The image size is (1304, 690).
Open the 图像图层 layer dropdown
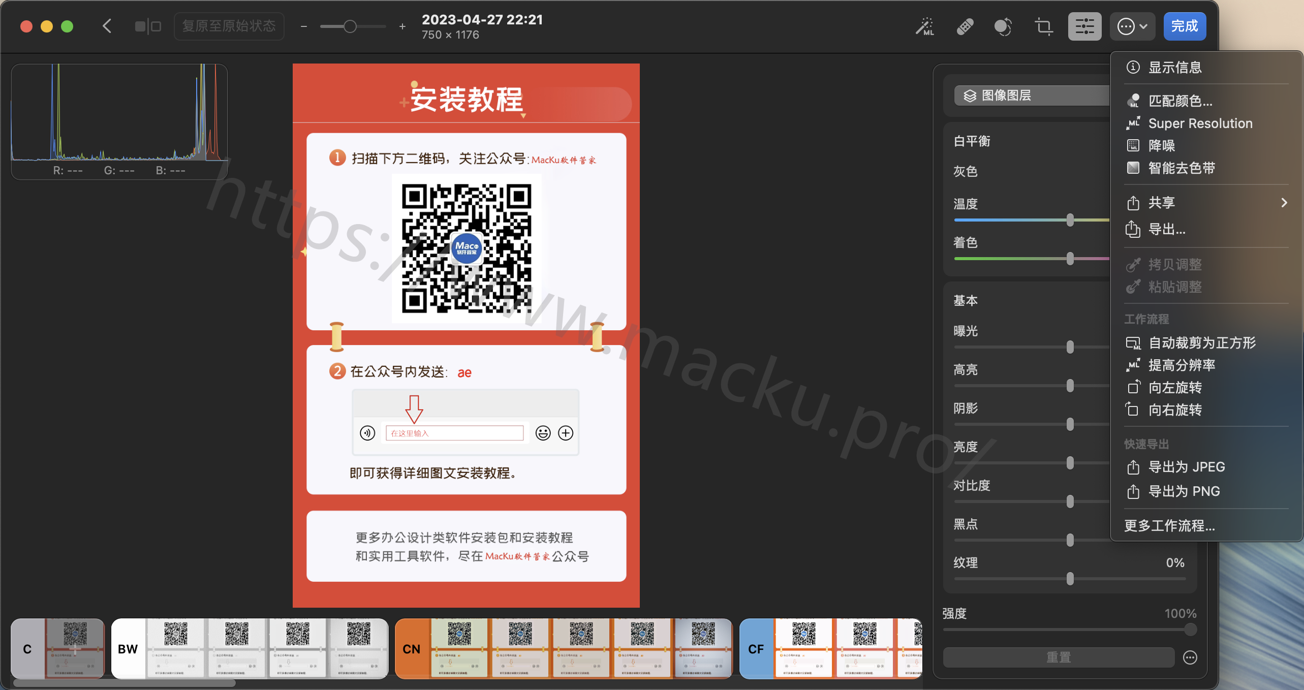[x=1032, y=96]
